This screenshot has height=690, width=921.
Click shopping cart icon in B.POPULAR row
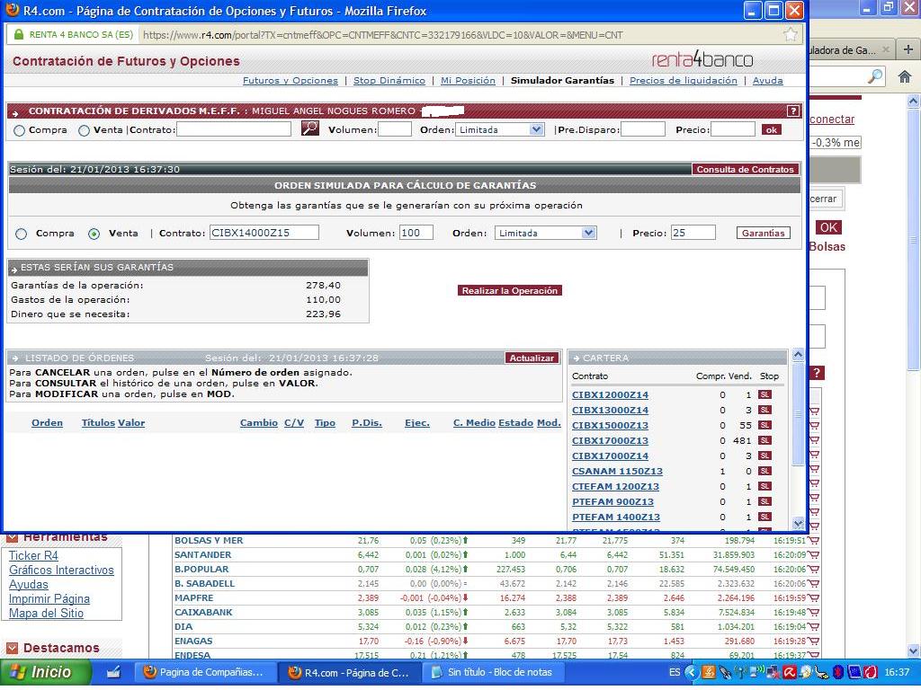click(x=813, y=569)
